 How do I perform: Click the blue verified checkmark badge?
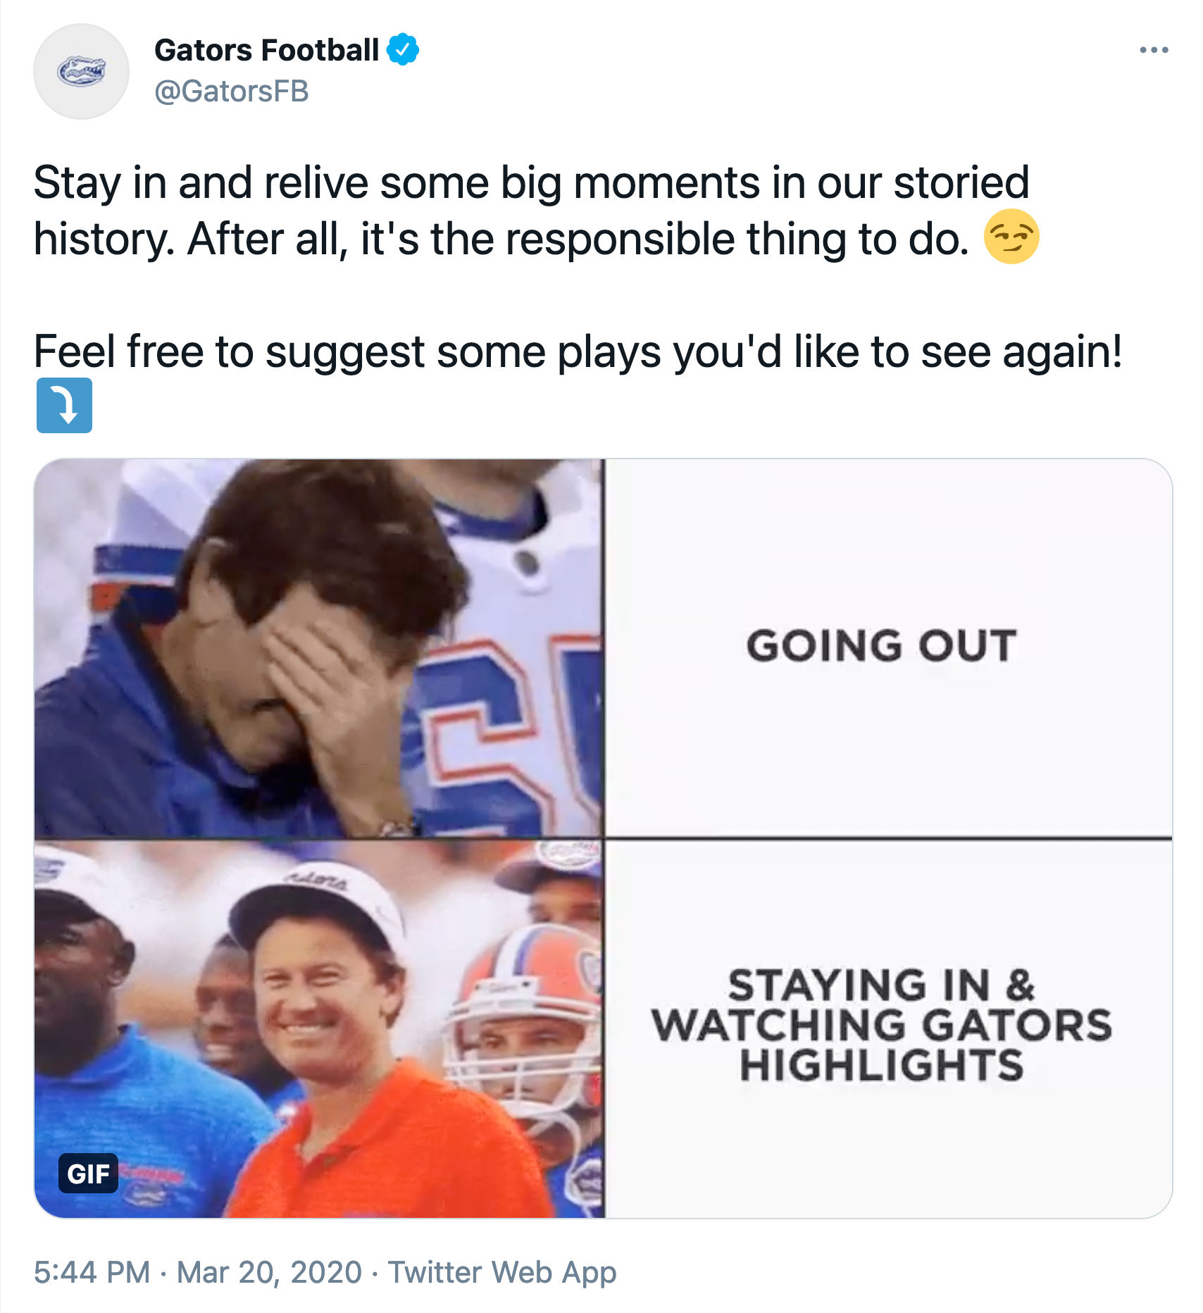point(403,49)
